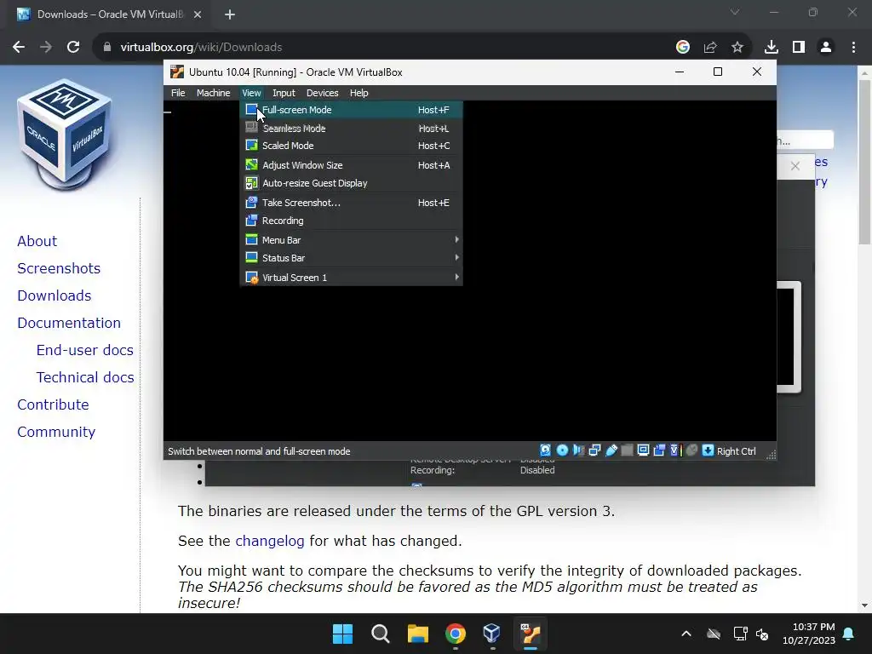Click the keyboard capture arrow icon

(708, 450)
